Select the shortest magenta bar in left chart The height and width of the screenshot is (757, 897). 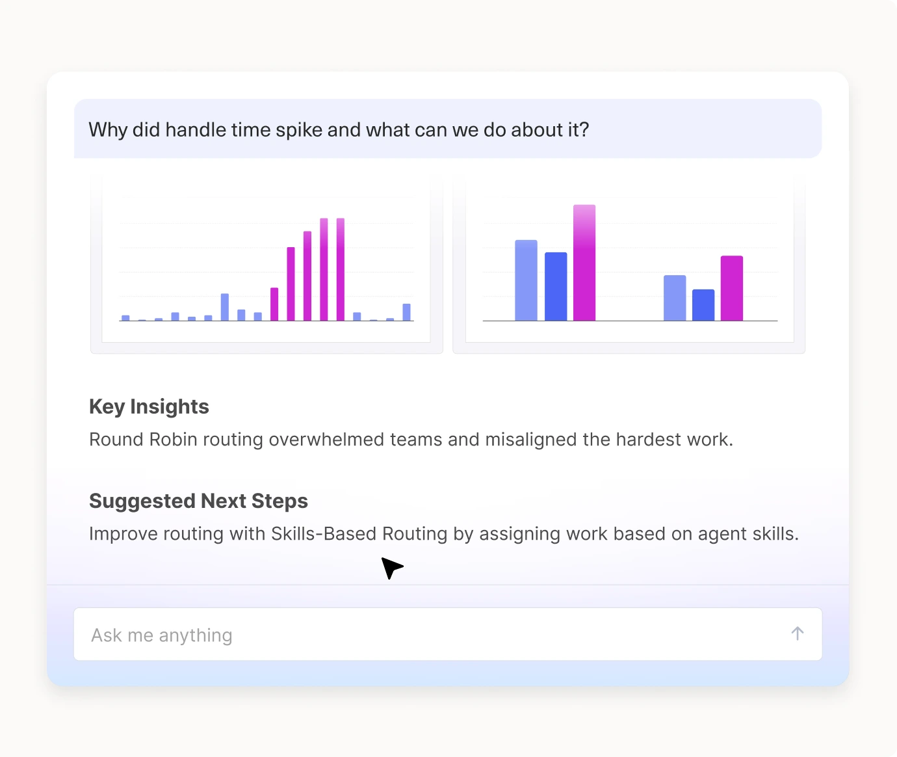274,304
